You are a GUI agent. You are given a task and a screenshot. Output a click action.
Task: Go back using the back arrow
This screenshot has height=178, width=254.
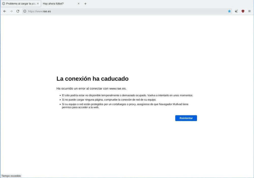pyautogui.click(x=5, y=11)
